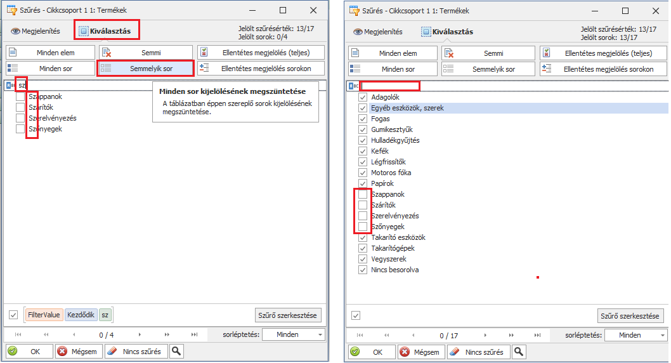Click the search text field in left window
Screen dimensions: 671x363
171,86
